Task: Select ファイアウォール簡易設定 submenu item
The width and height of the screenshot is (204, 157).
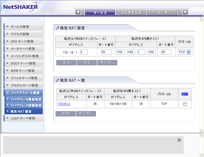Action: click(26, 99)
